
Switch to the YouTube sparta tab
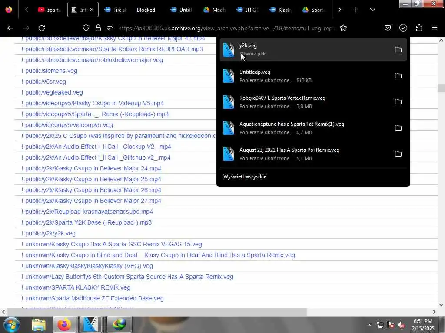tap(50, 10)
